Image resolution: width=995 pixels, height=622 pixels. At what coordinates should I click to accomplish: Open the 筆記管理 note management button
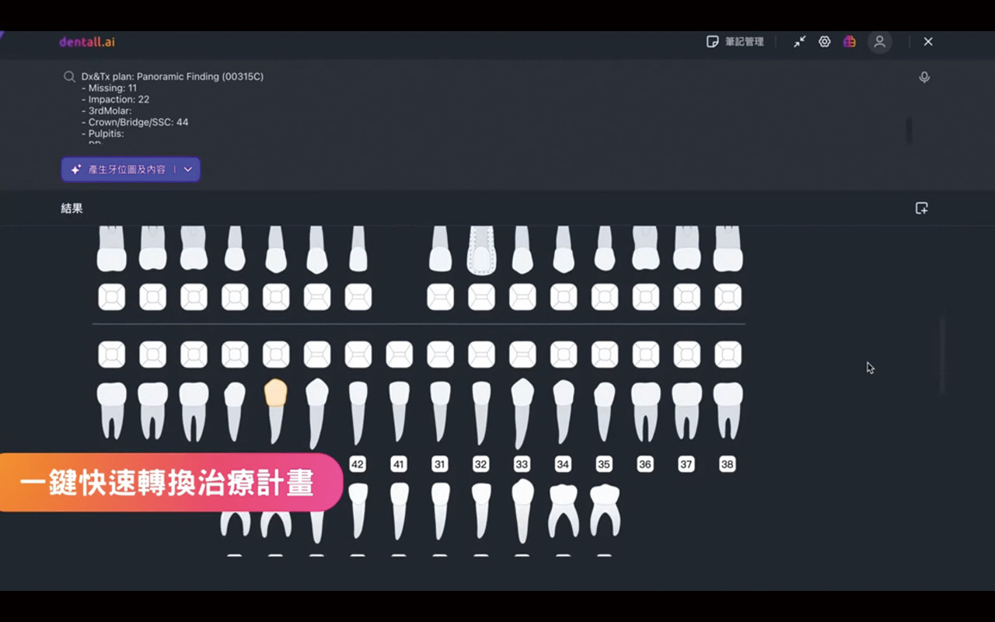(x=735, y=42)
